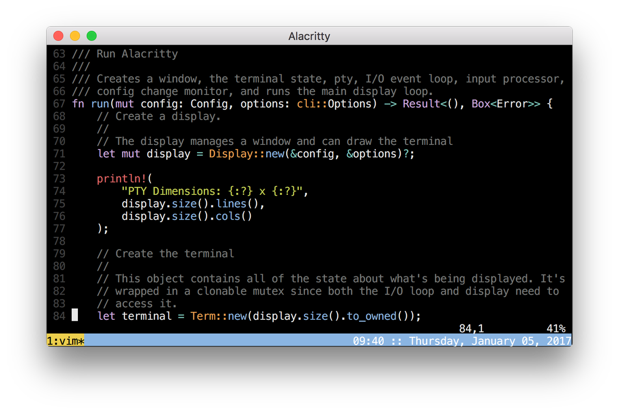Screen dimensions: 619x413
Task: Click the red close window button
Action: pos(58,36)
